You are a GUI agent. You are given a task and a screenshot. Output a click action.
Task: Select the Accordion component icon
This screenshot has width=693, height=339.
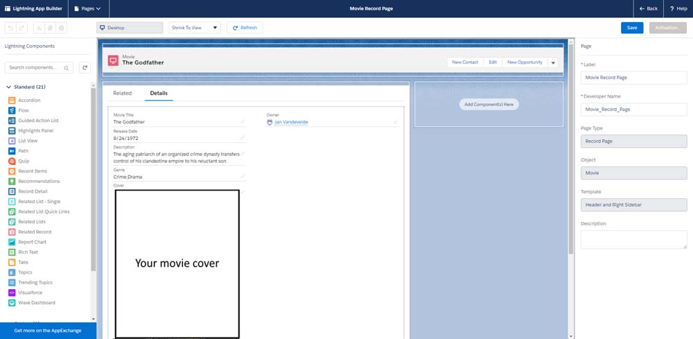[x=12, y=101]
